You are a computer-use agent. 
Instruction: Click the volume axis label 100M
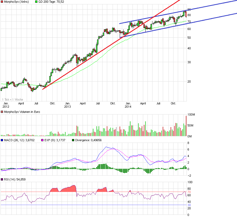click(191, 115)
